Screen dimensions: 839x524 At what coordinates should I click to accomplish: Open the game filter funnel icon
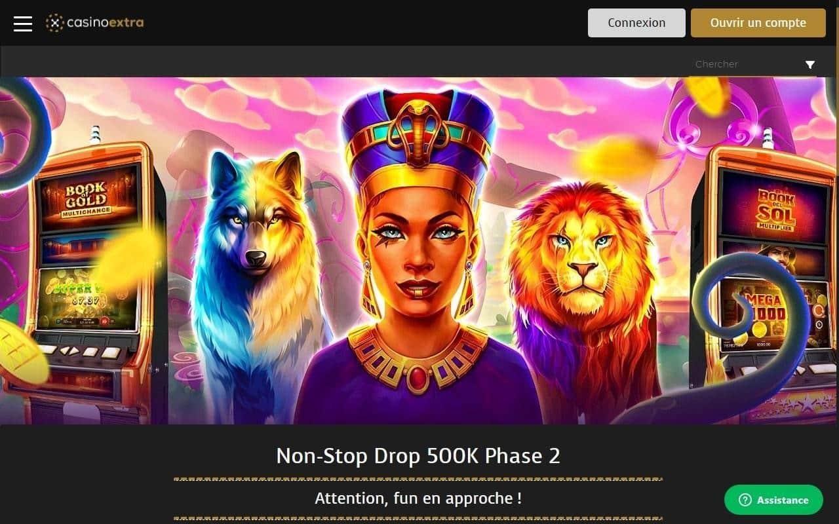[x=810, y=64]
